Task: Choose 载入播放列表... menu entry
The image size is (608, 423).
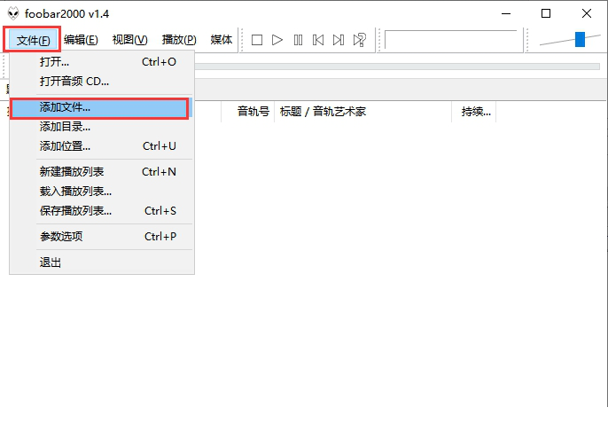Action: (102, 191)
